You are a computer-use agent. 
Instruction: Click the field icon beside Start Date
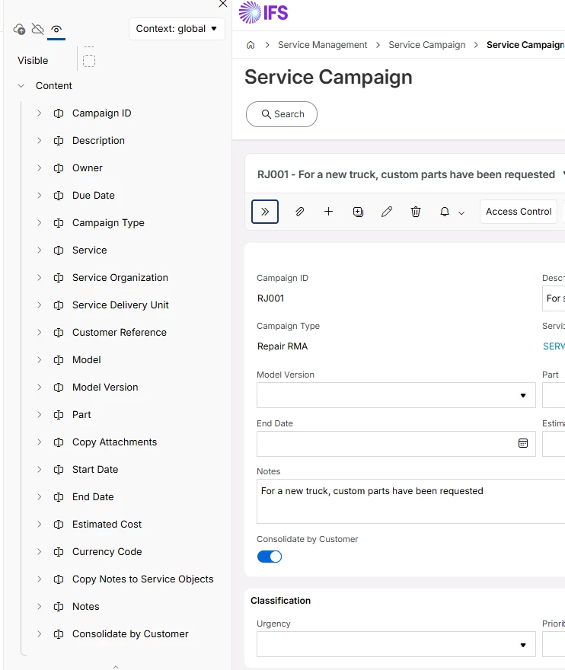[59, 469]
